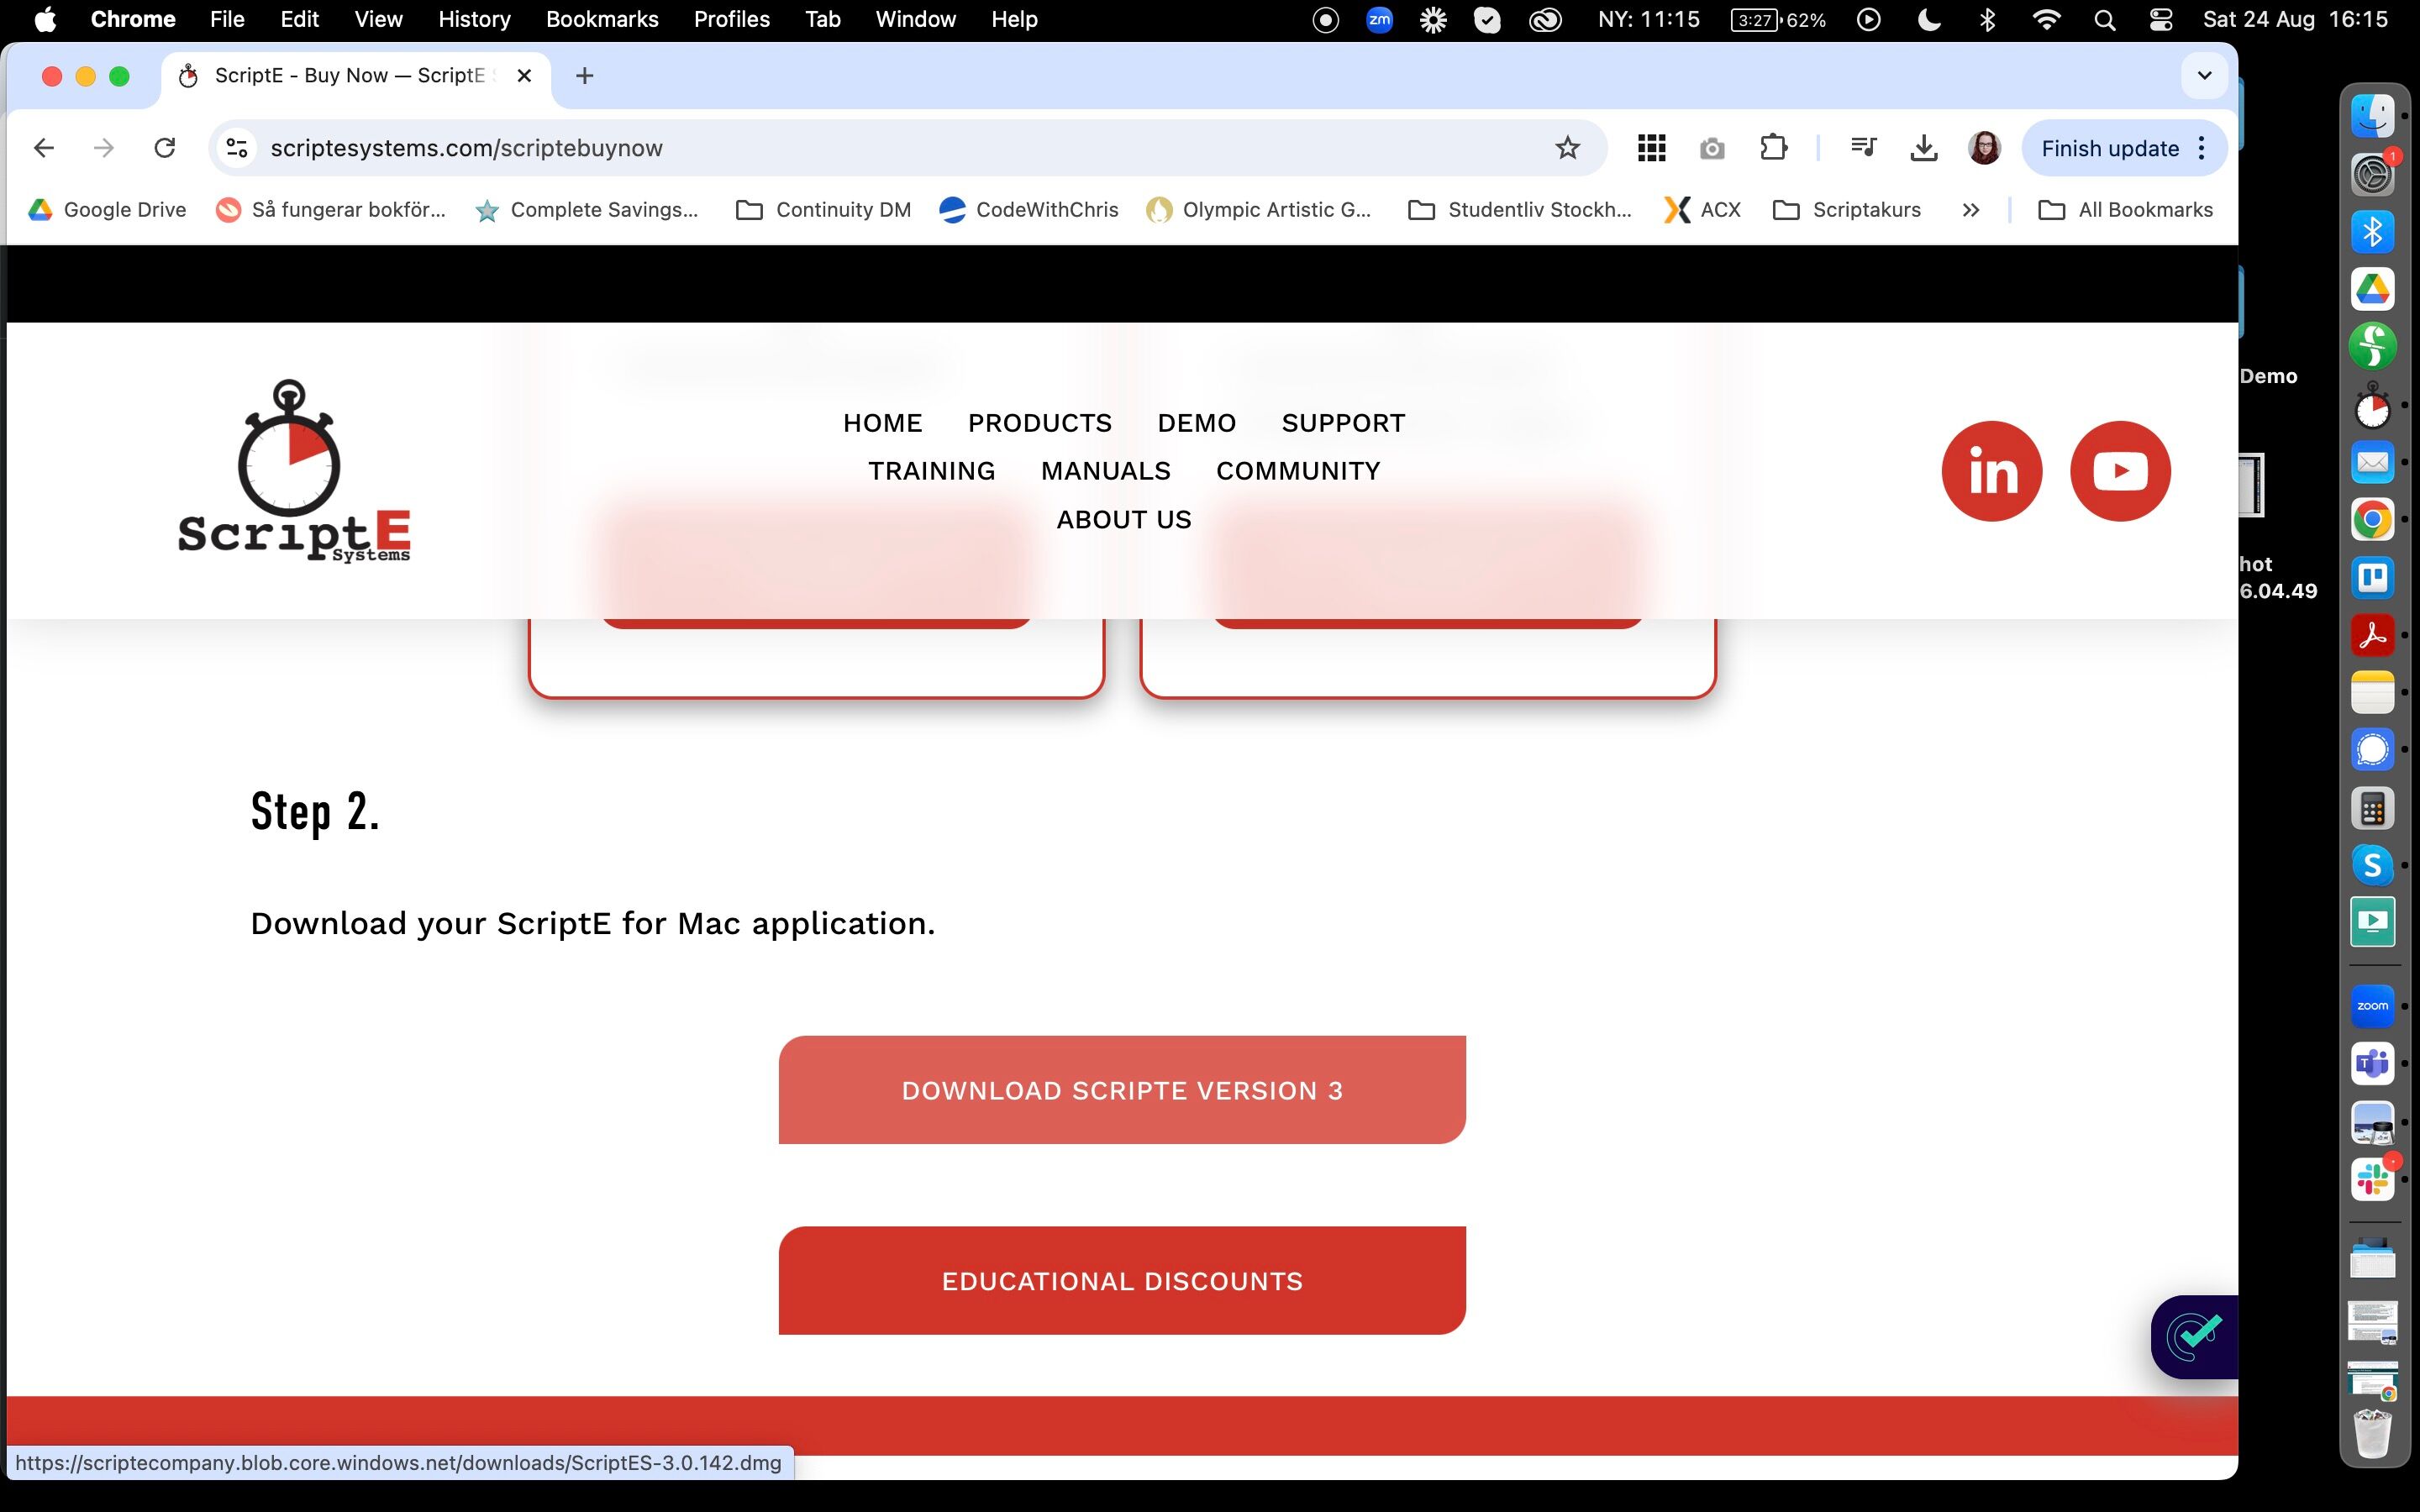Image resolution: width=2420 pixels, height=1512 pixels.
Task: Click the EDUCATIONAL DISCOUNTS button
Action: click(x=1122, y=1281)
